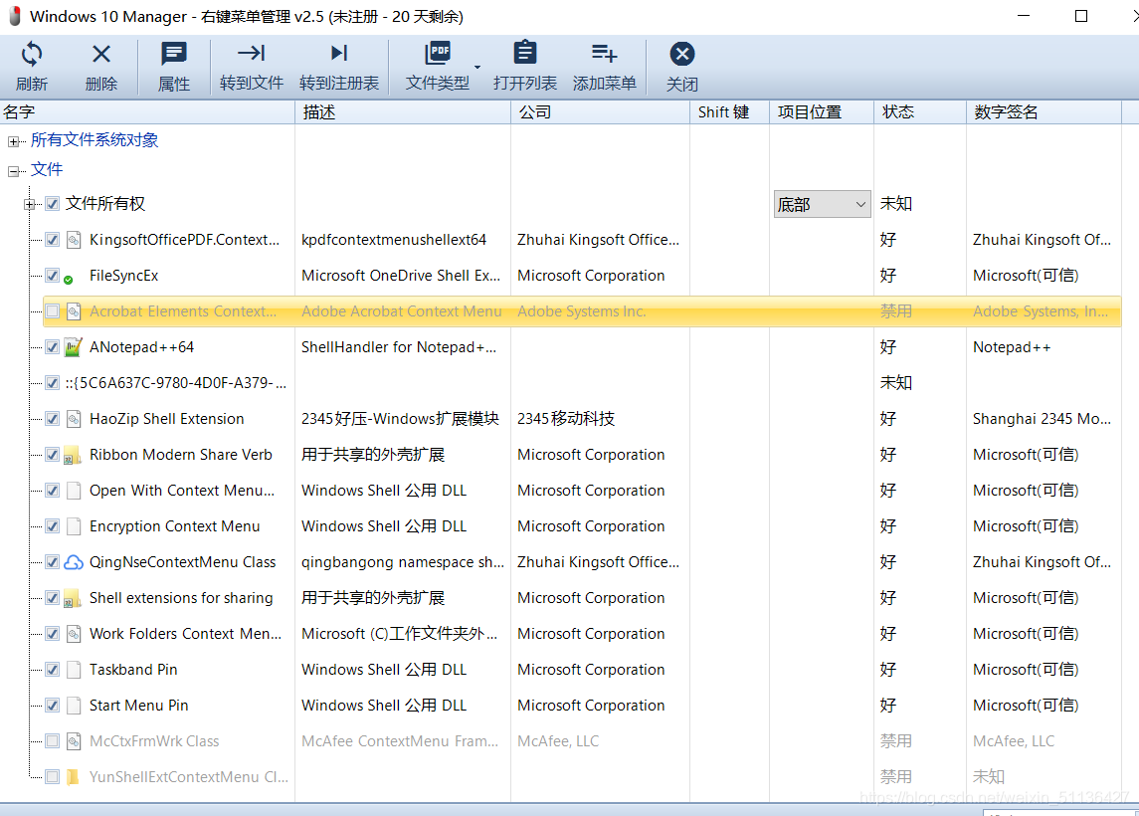Select the FileSyncEx entry name

[123, 276]
